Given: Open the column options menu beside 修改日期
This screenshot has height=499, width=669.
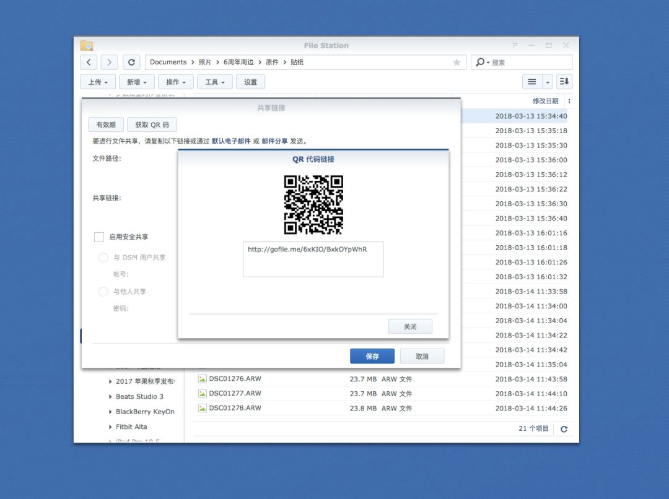Looking at the screenshot, I should pos(569,101).
